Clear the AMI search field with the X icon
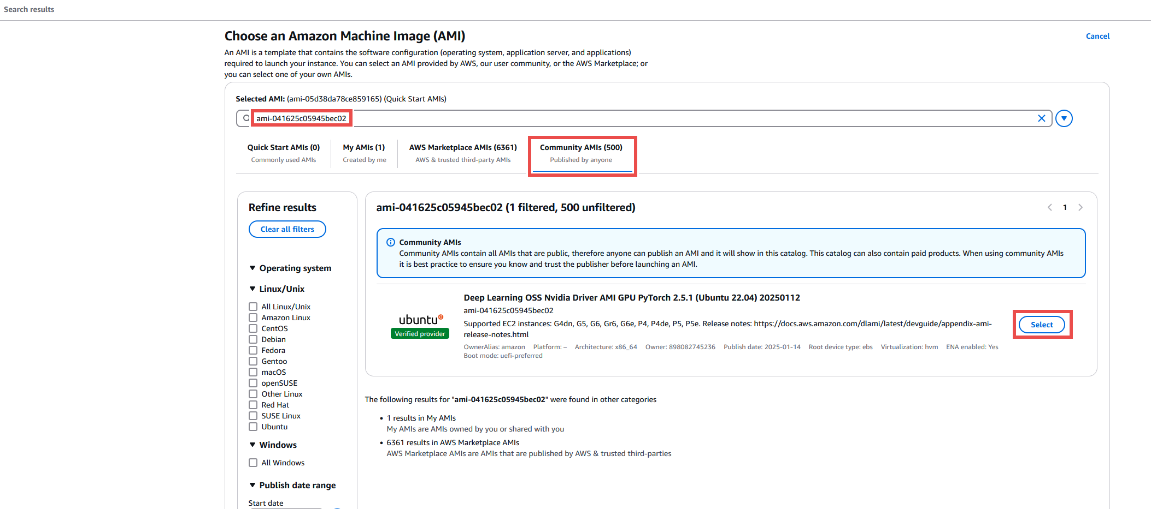 1041,118
